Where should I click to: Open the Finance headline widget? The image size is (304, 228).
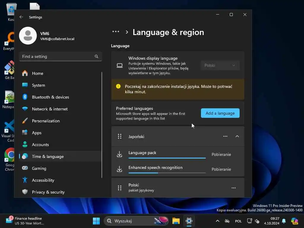[x=25, y=221]
